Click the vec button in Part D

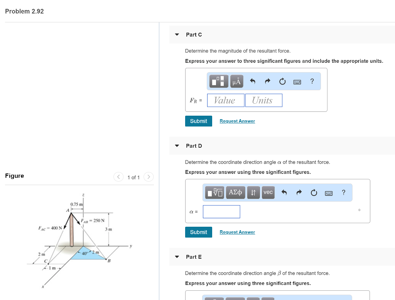(268, 192)
